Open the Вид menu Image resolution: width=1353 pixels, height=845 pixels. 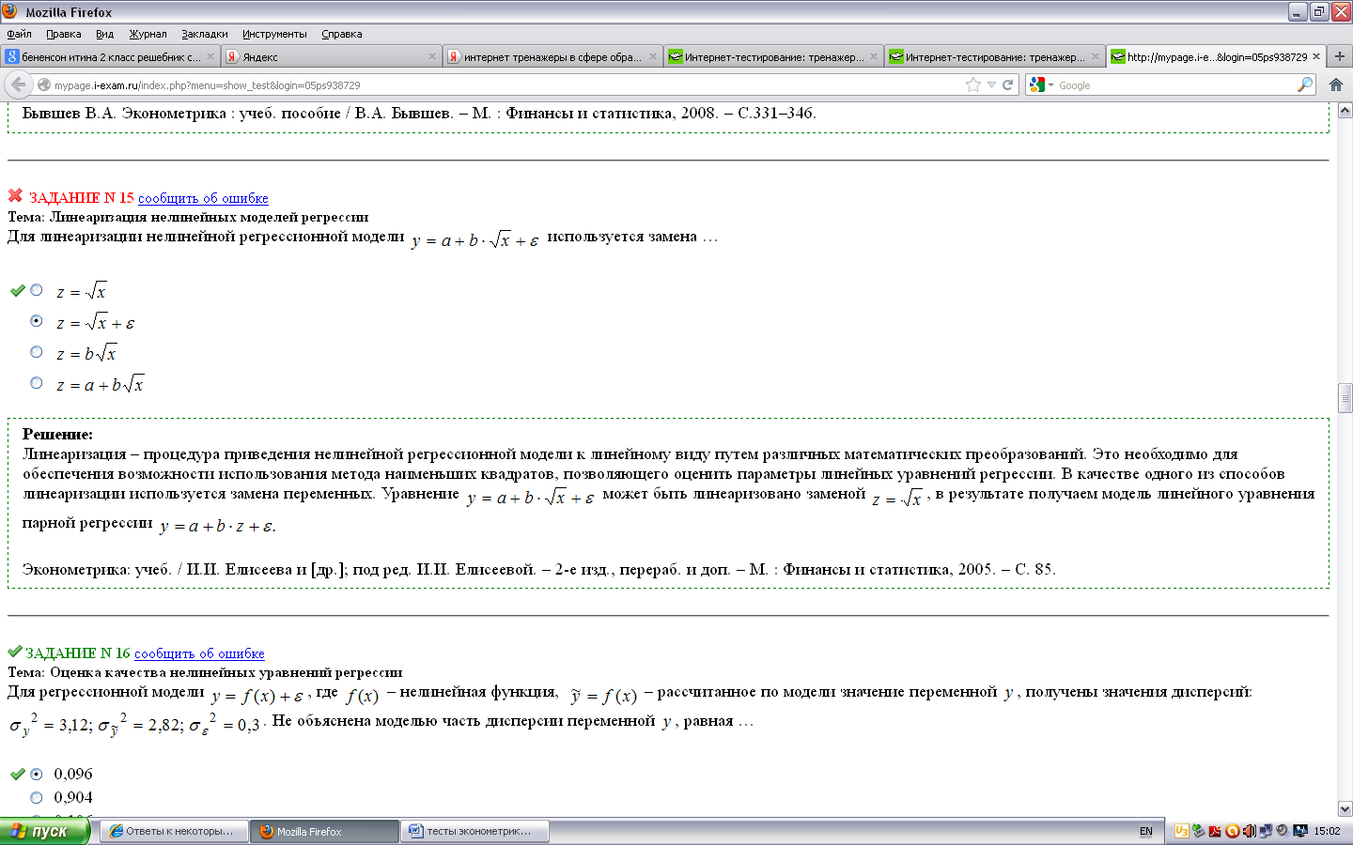point(104,34)
